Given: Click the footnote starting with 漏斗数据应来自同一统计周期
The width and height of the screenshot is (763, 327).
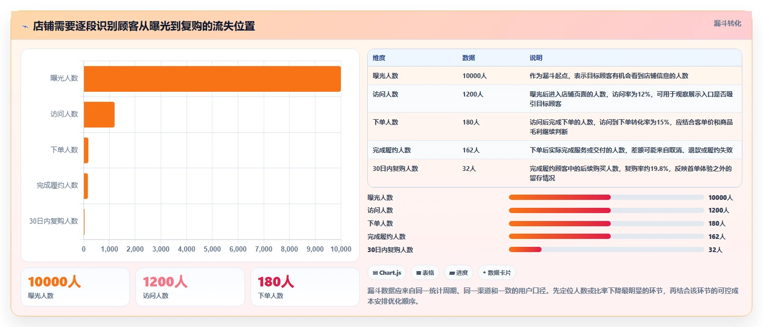Looking at the screenshot, I should (552, 296).
